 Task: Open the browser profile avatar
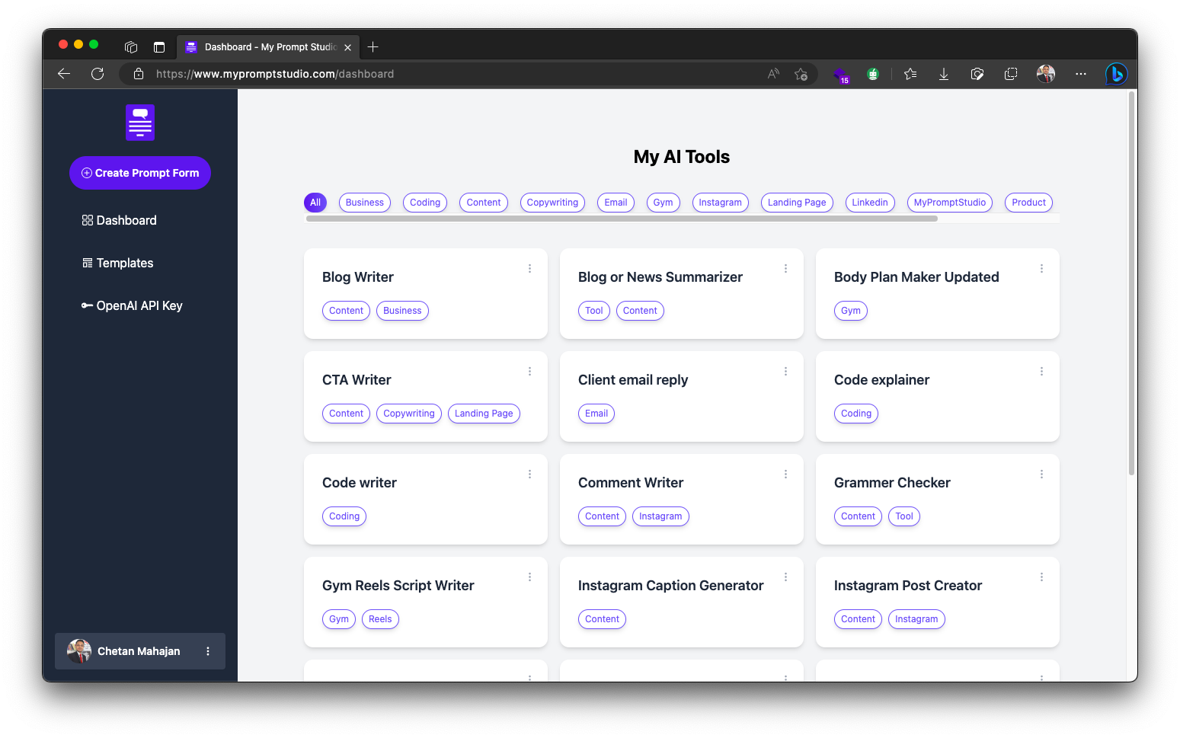pyautogui.click(x=1046, y=74)
